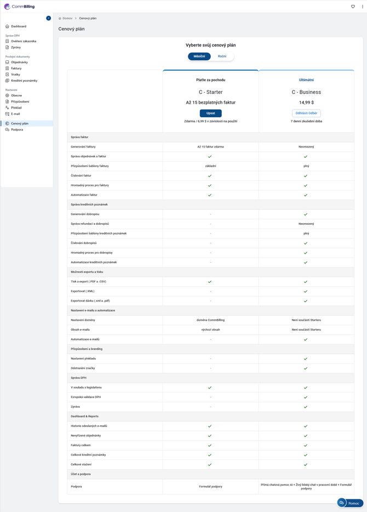Collapse the sidebar with the arrow button
Viewport: 367px width, 512px height.
tap(49, 18)
